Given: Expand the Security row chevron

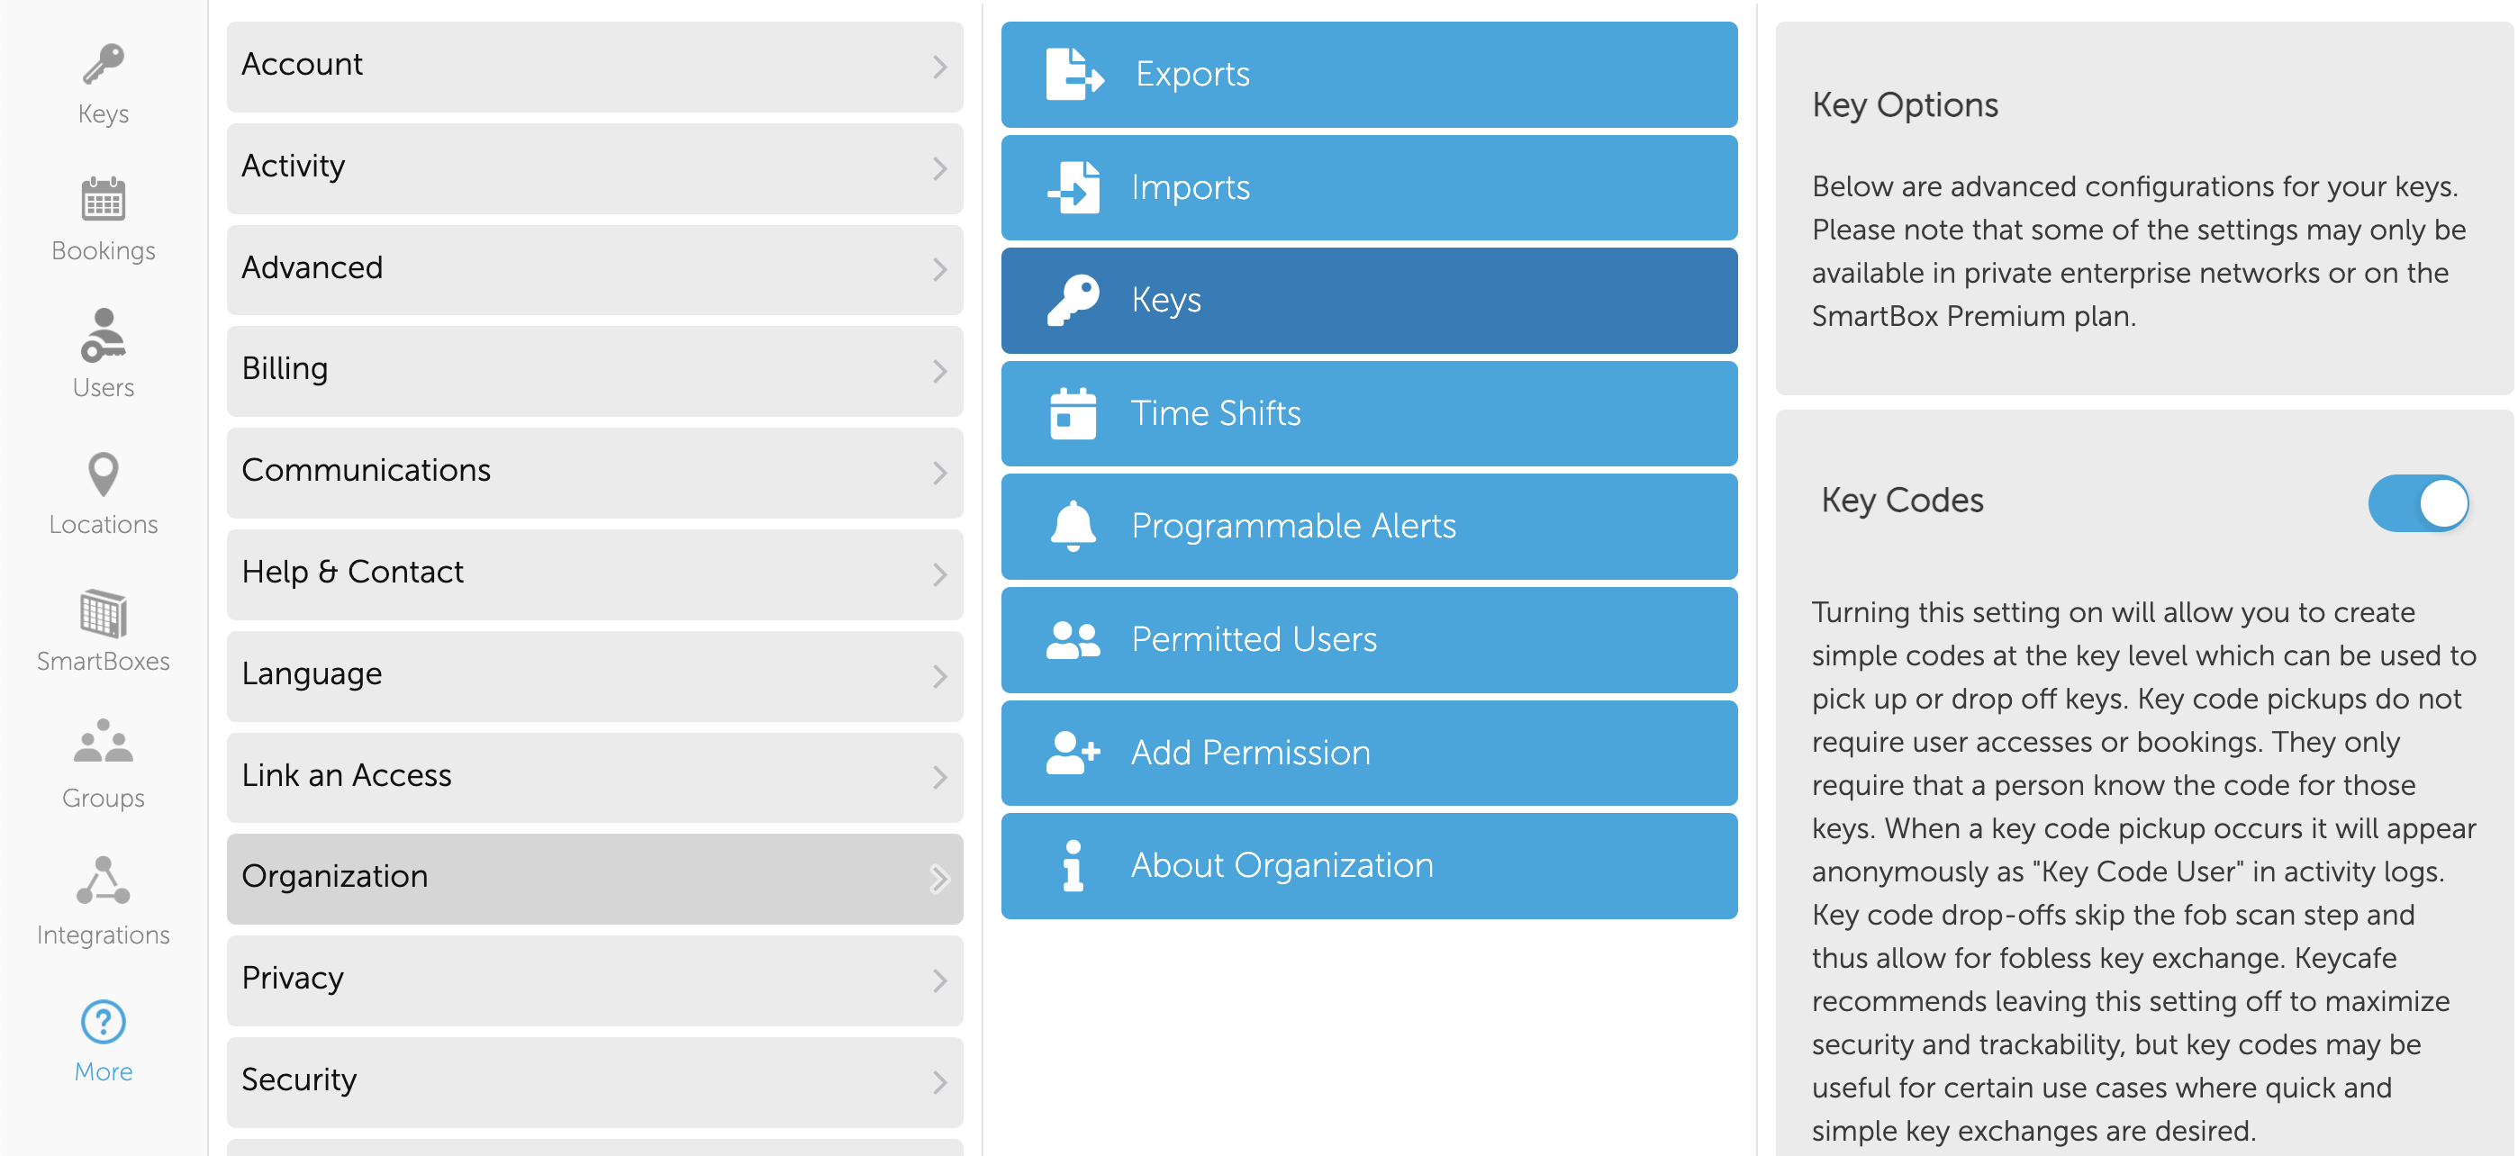Looking at the screenshot, I should coord(939,1082).
